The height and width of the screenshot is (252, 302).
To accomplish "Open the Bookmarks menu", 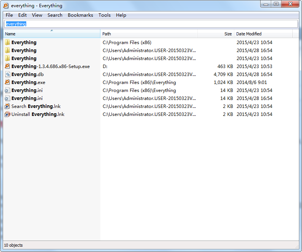I will pyautogui.click(x=80, y=15).
